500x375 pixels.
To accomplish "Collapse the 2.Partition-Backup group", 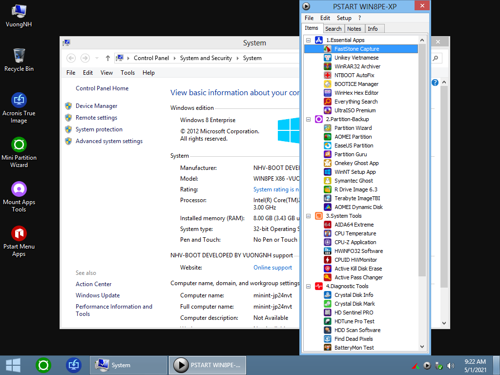I will click(x=309, y=119).
